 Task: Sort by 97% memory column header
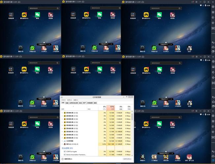pos(110,108)
